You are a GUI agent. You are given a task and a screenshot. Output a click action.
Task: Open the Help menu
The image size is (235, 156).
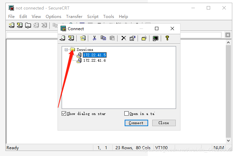click(x=123, y=16)
